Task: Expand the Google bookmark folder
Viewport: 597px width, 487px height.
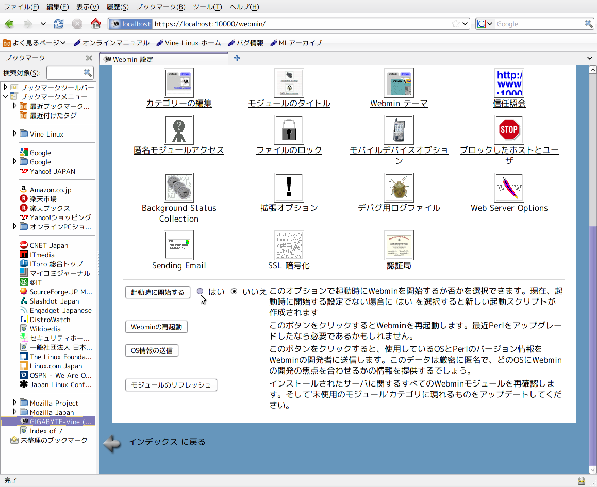Action: coord(14,161)
